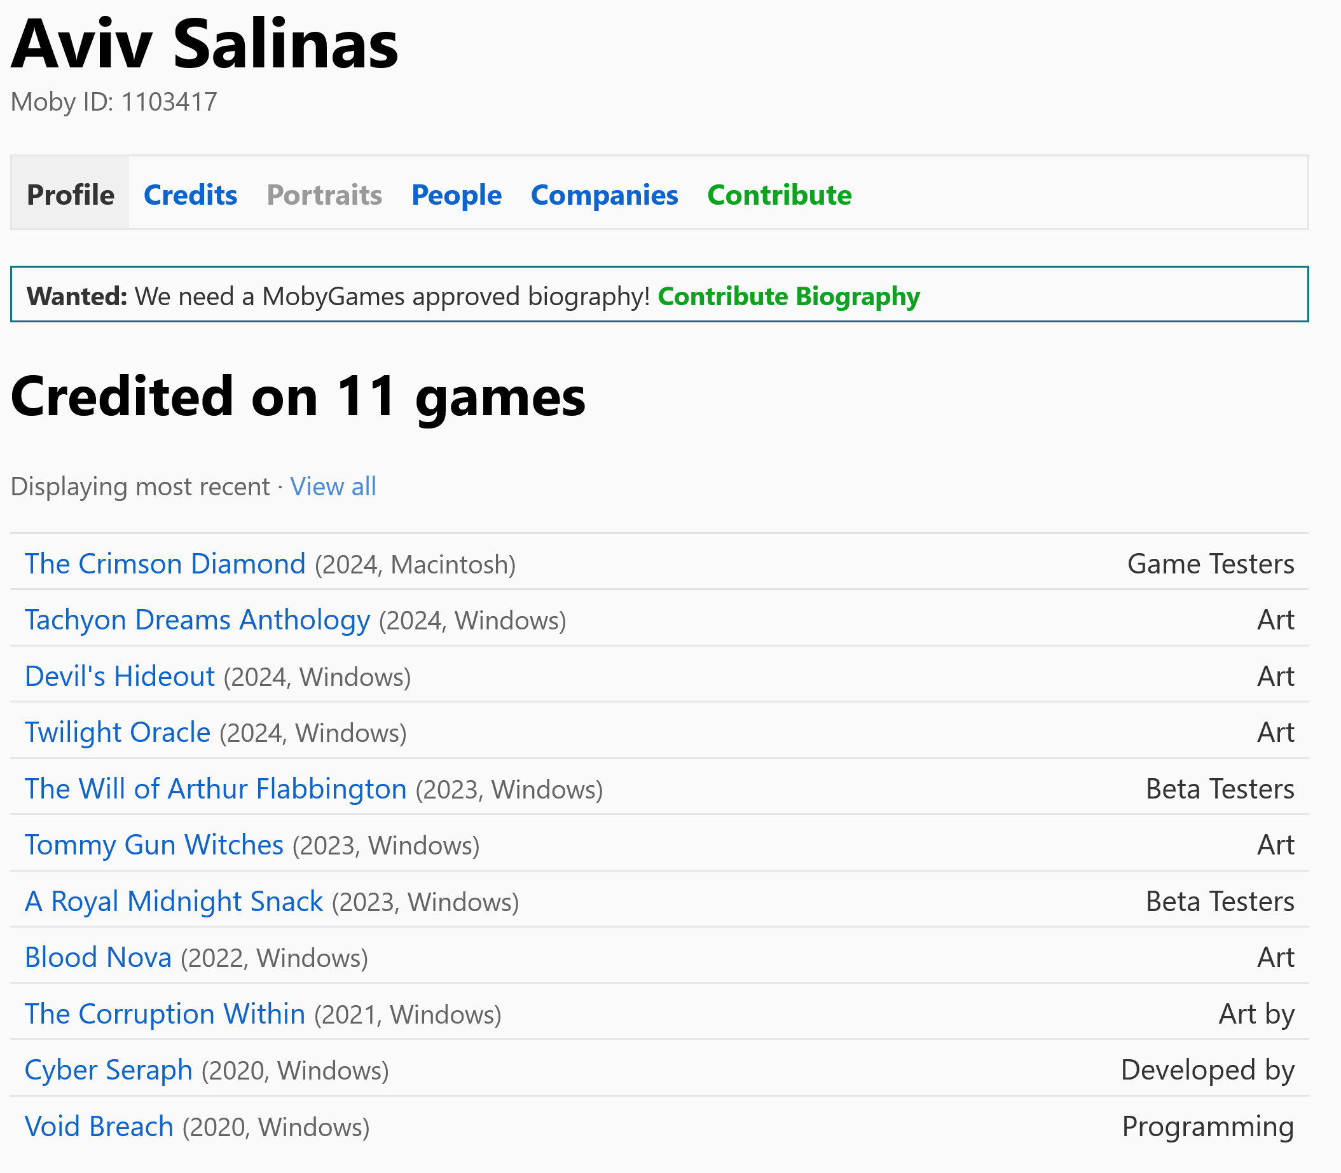Click Art role in Tachyon Dreams Anthology row
Viewport: 1341px width, 1173px height.
pos(1276,620)
